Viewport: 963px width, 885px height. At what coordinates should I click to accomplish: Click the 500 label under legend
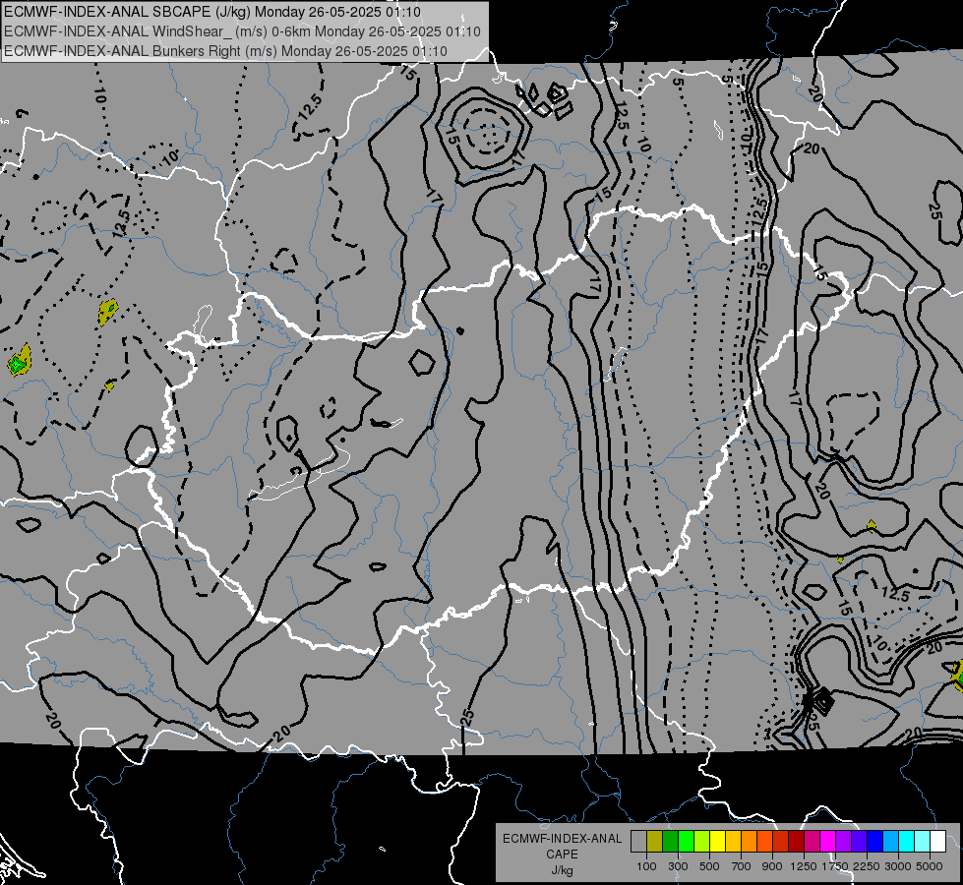pyautogui.click(x=709, y=866)
